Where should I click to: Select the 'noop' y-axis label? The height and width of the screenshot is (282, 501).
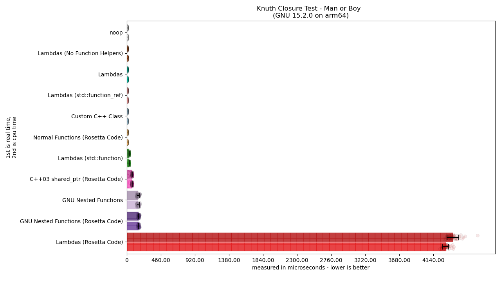pyautogui.click(x=116, y=33)
